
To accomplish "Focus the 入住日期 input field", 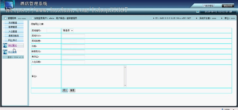I will coord(74,62).
